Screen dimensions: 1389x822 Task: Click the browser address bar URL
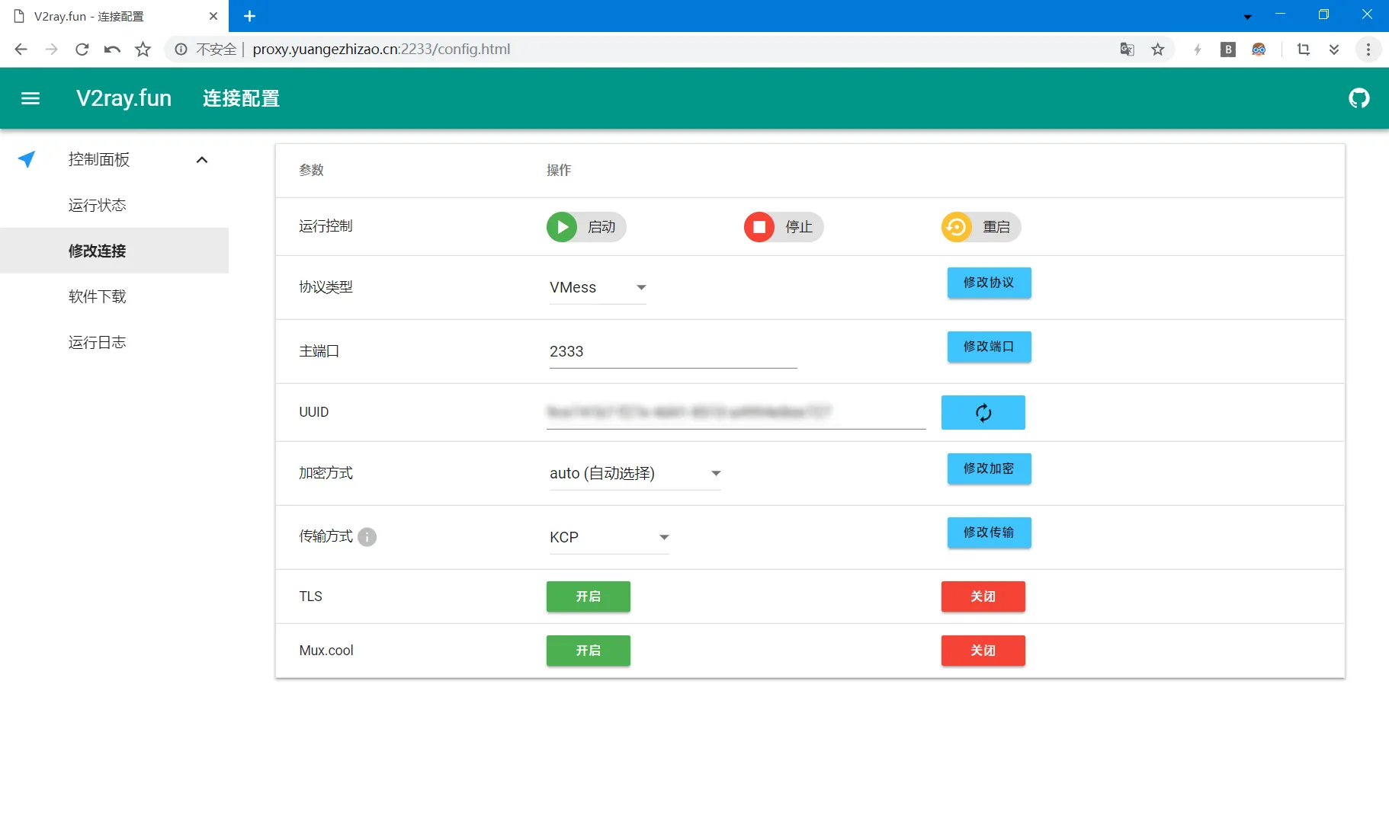point(381,50)
